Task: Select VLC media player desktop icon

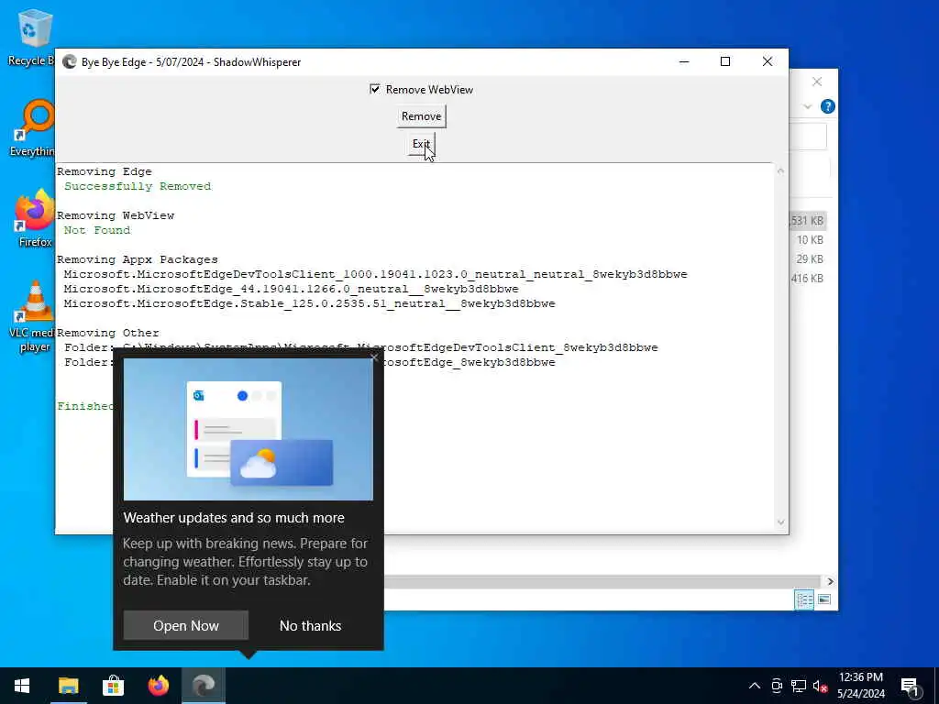Action: 33,317
